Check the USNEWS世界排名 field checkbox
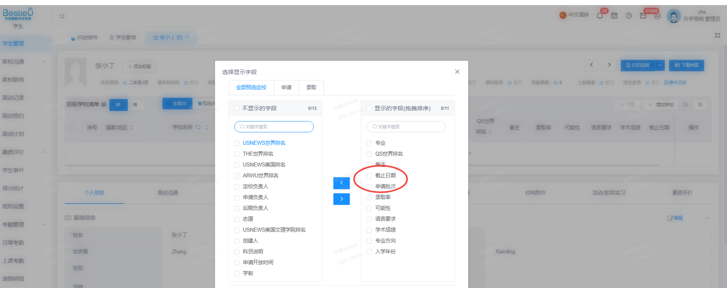Screen dimensions: 727x288 click(x=237, y=143)
